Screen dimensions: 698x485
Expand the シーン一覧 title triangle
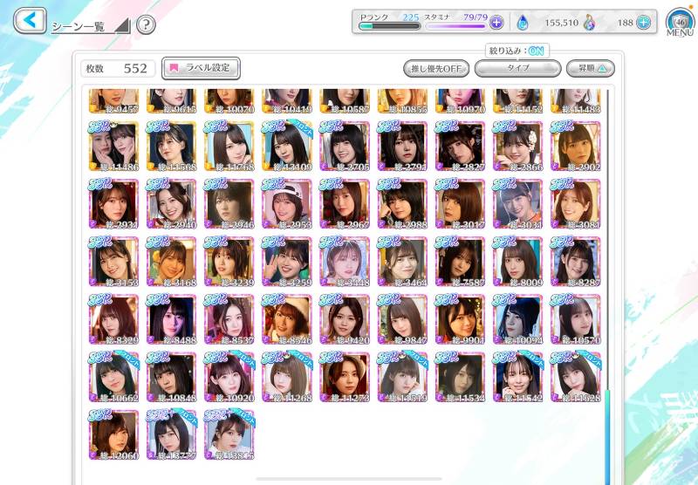(x=122, y=26)
